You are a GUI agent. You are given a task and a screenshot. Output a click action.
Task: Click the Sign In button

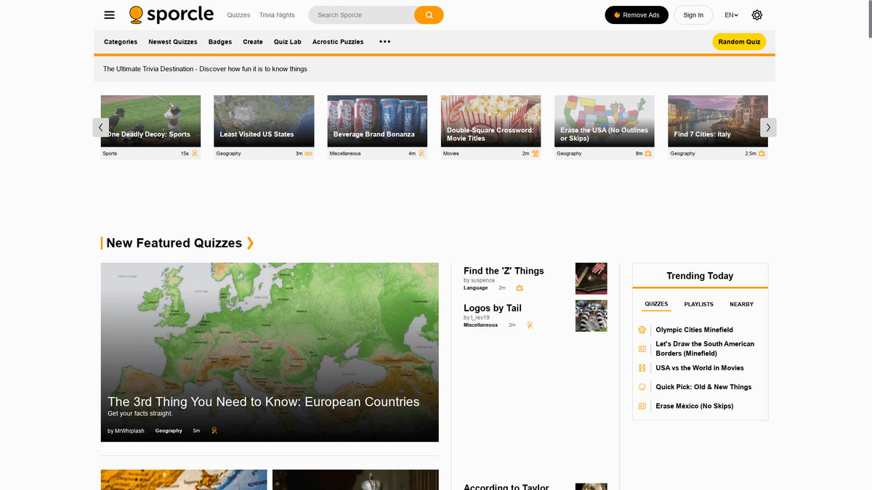(x=693, y=15)
